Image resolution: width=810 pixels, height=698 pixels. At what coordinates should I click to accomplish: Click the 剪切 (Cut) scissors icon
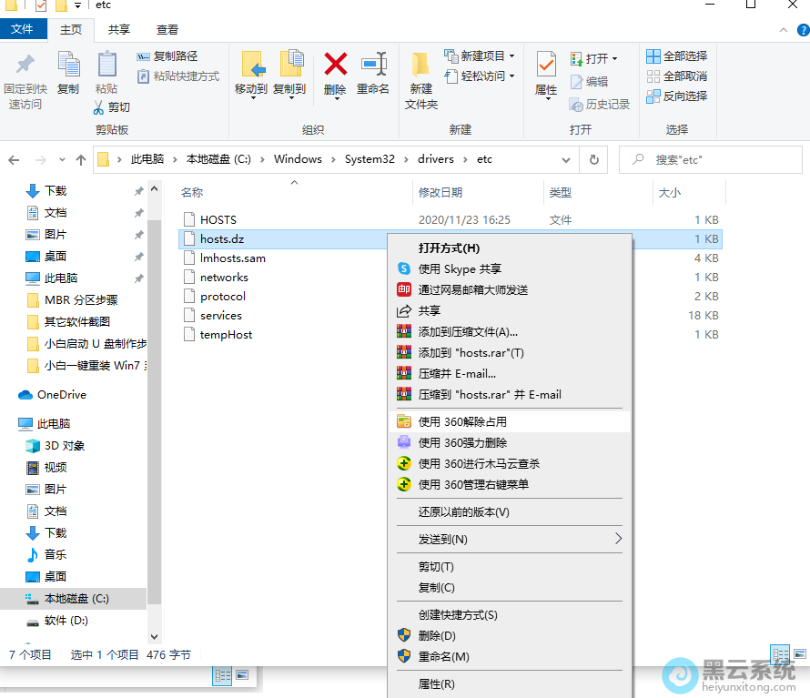click(x=110, y=108)
